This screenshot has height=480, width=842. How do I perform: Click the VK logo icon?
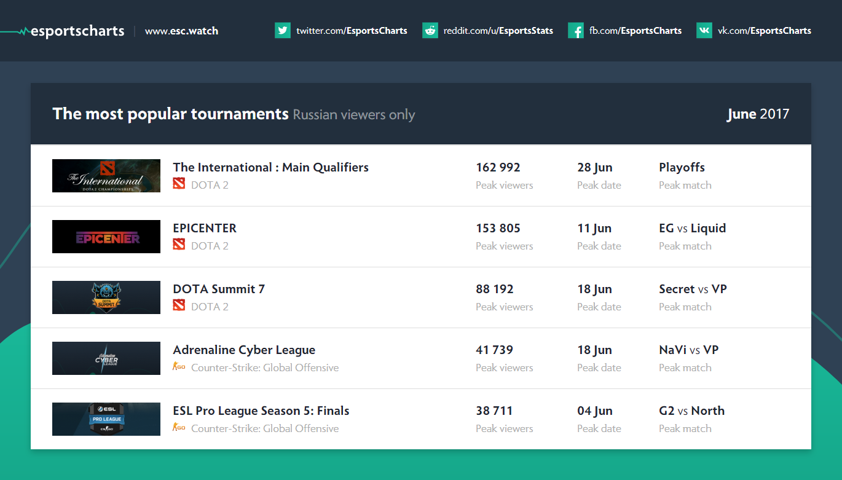pyautogui.click(x=704, y=31)
